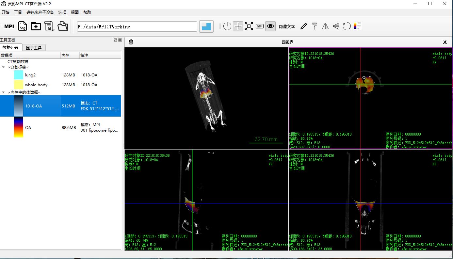
Task: Open the 开始 menu
Action: (x=6, y=12)
